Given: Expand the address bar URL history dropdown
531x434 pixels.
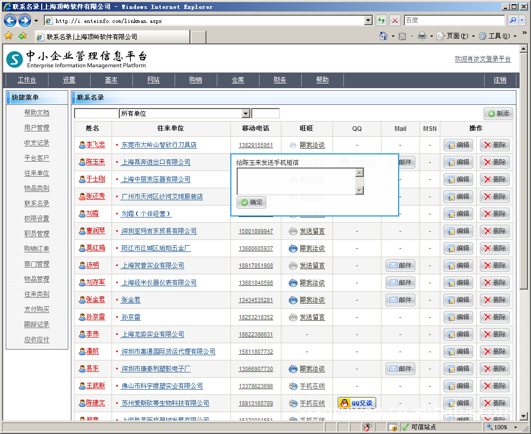Looking at the screenshot, I should [368, 20].
